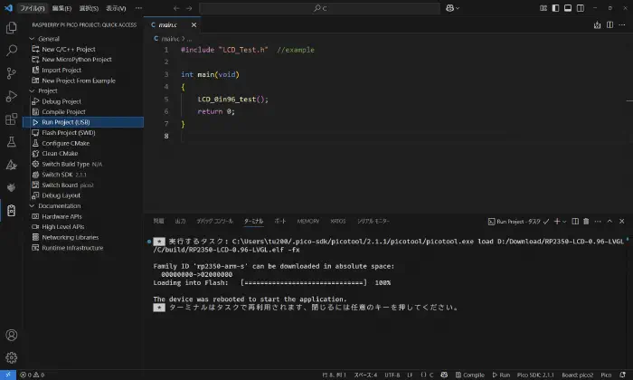Screen dimensions: 633x380
Task: Open the ファイル(F) menu
Action: pos(33,7)
